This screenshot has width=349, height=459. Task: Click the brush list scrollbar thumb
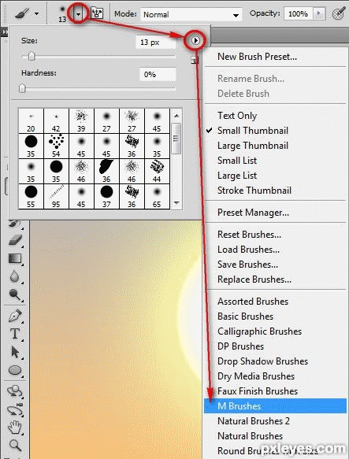[x=176, y=139]
